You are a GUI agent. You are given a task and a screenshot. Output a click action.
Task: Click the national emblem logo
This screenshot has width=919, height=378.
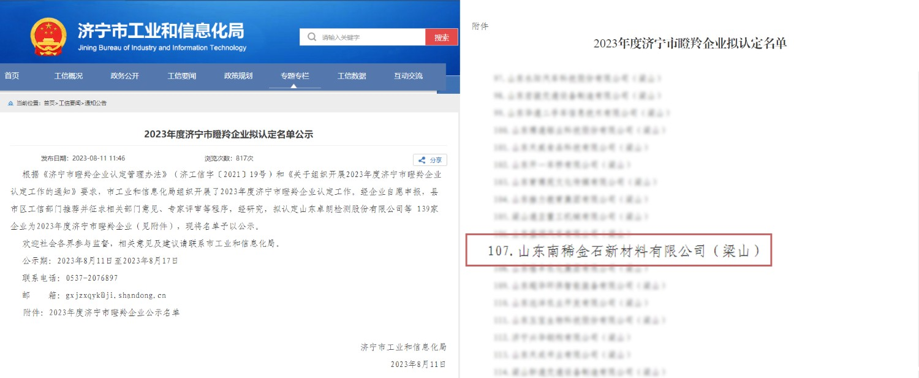(48, 36)
